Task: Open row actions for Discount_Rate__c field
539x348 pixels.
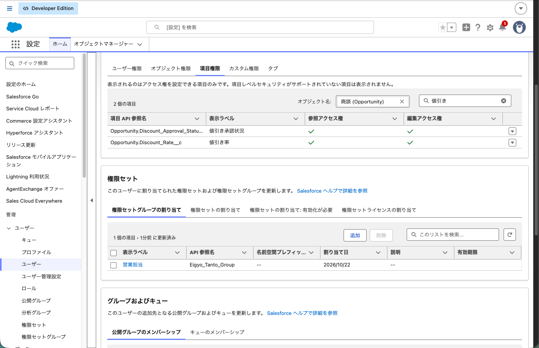Action: (512, 143)
